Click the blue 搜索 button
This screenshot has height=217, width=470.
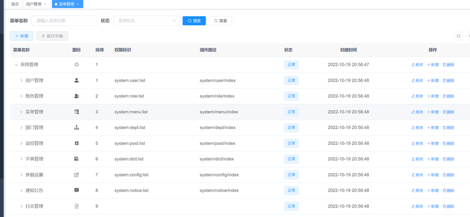[x=194, y=21]
